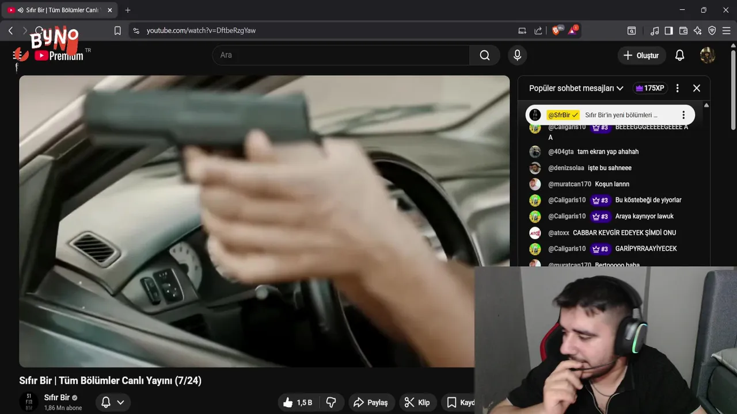Screen dimensions: 737x414
Task: Go back with the browser back arrow
Action: click(10, 30)
